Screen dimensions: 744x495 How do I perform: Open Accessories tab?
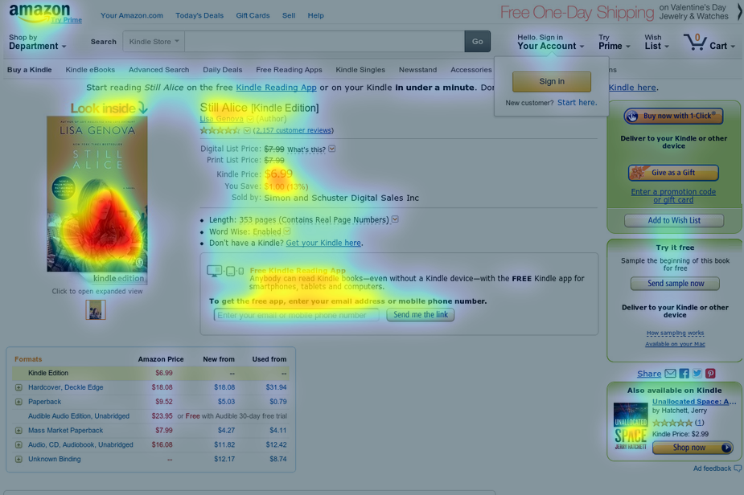[x=471, y=70]
